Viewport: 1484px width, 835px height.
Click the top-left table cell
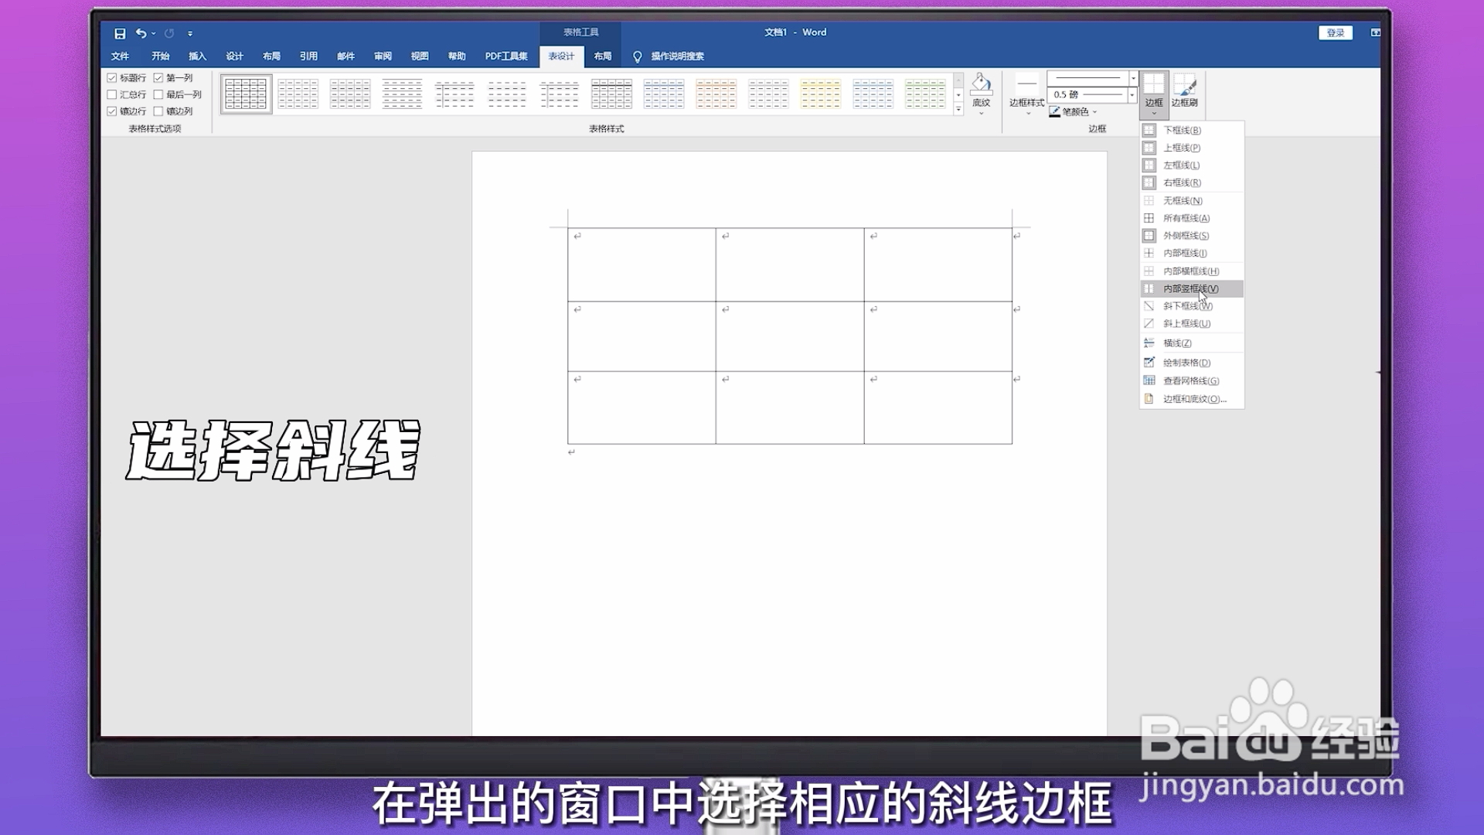point(642,264)
